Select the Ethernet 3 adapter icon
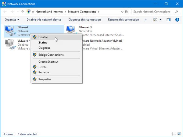 pos(71,30)
